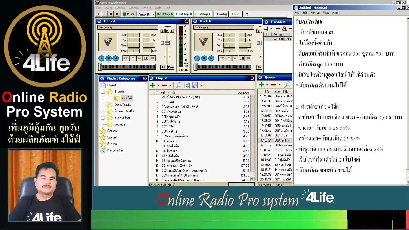Add track with green plus in Playlist
The height and width of the screenshot is (230, 409).
click(153, 85)
